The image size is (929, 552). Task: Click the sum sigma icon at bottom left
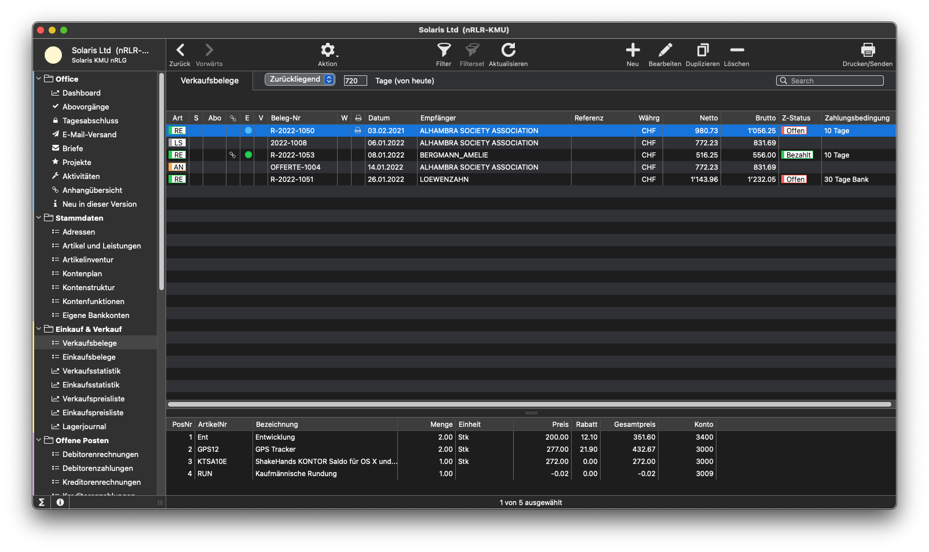click(42, 502)
